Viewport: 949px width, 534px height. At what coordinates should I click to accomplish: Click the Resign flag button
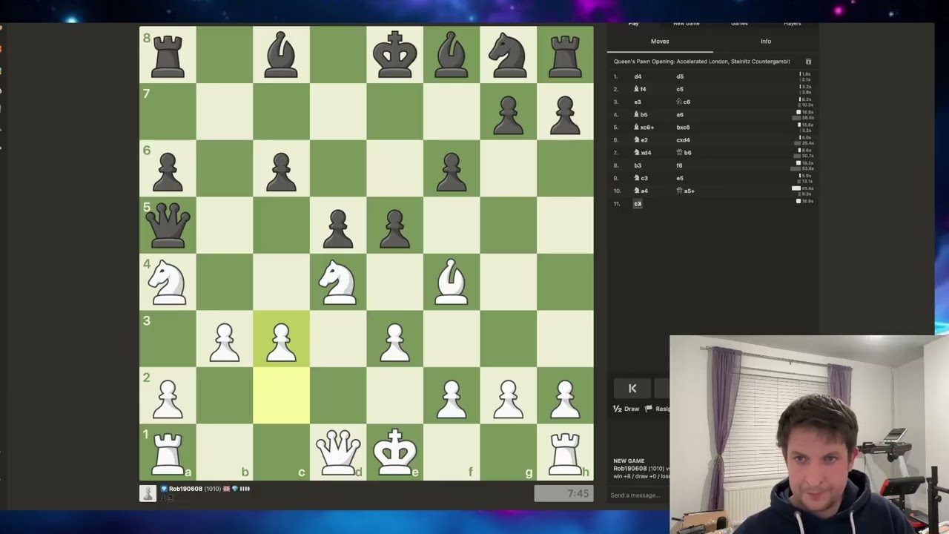coord(658,409)
